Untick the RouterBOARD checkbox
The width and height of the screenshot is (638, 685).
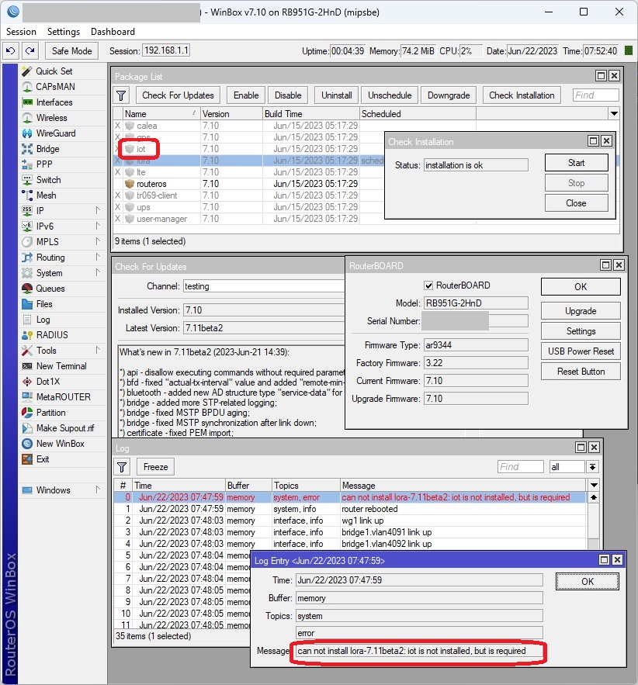coord(428,285)
